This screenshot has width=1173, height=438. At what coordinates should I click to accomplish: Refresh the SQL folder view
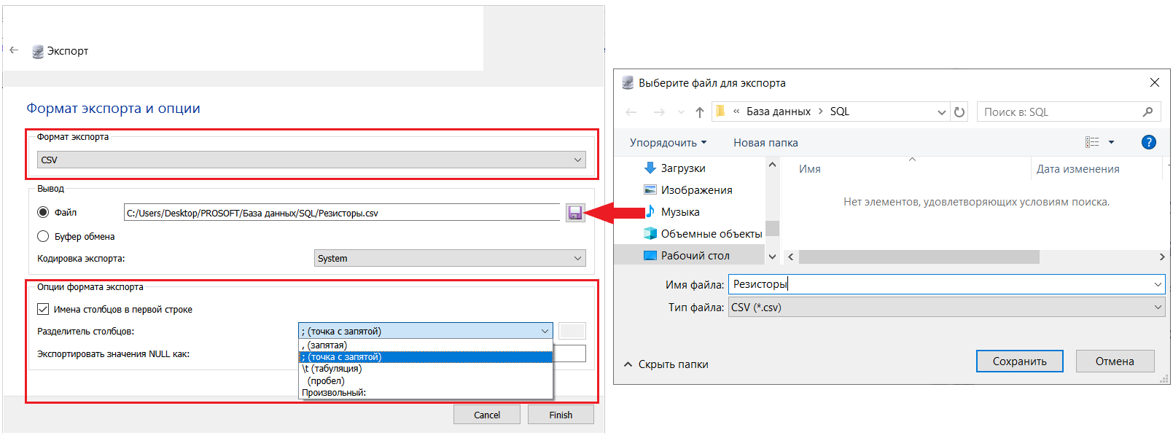959,112
